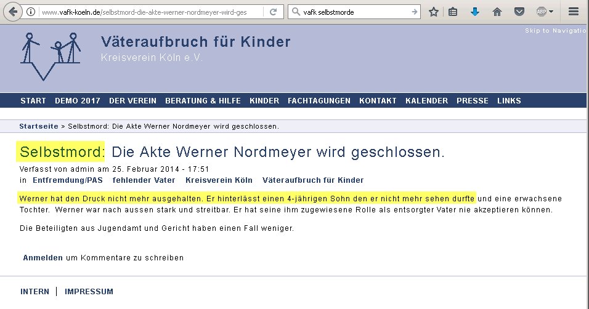The image size is (589, 309).
Task: Open the fehlender Vater category link
Action: [144, 180]
